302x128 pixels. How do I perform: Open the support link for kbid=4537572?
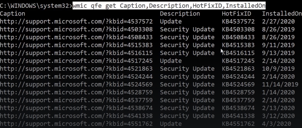point(76,21)
